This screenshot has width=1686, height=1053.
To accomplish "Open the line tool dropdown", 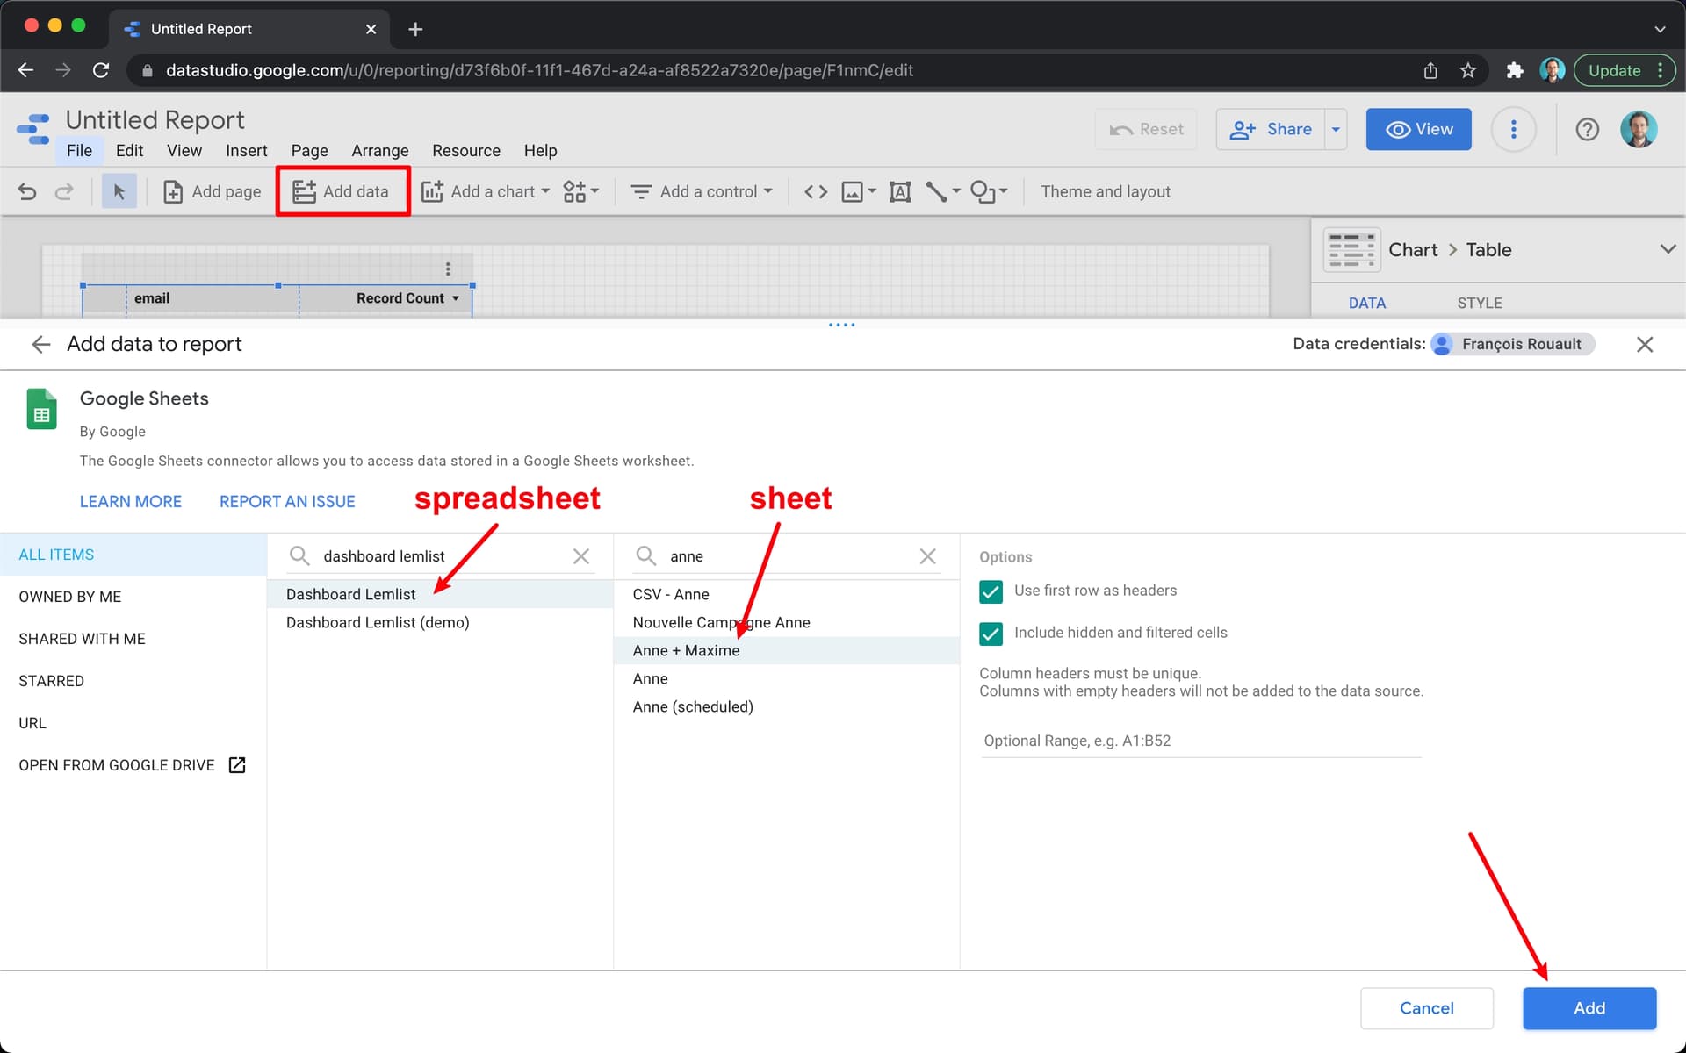I will 943,191.
